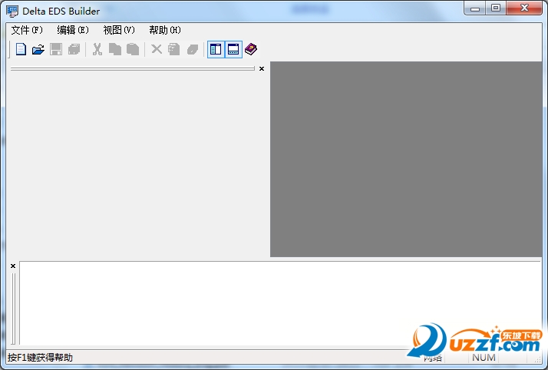The height and width of the screenshot is (370, 548).
Task: Toggle the bottom output pane view button
Action: pyautogui.click(x=233, y=49)
